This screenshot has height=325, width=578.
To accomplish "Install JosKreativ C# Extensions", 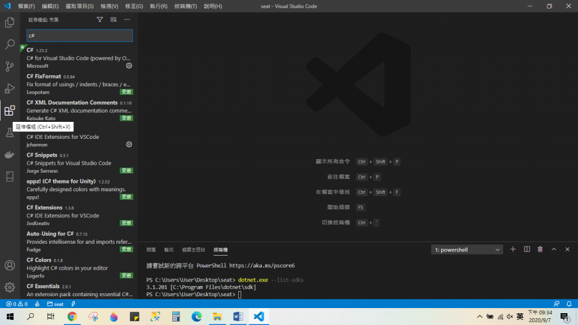I will pyautogui.click(x=126, y=223).
